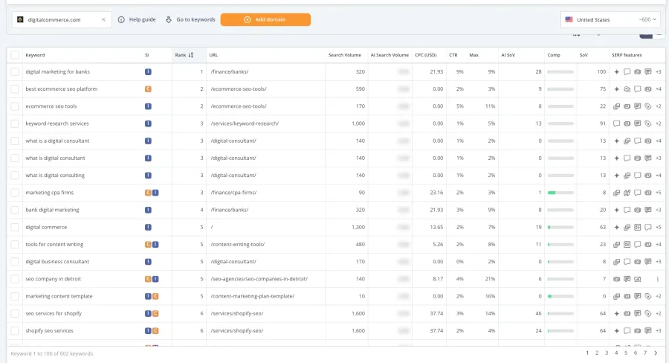Click the sparkle icon in 'shopify seo services' row
The width and height of the screenshot is (669, 363).
616,330
